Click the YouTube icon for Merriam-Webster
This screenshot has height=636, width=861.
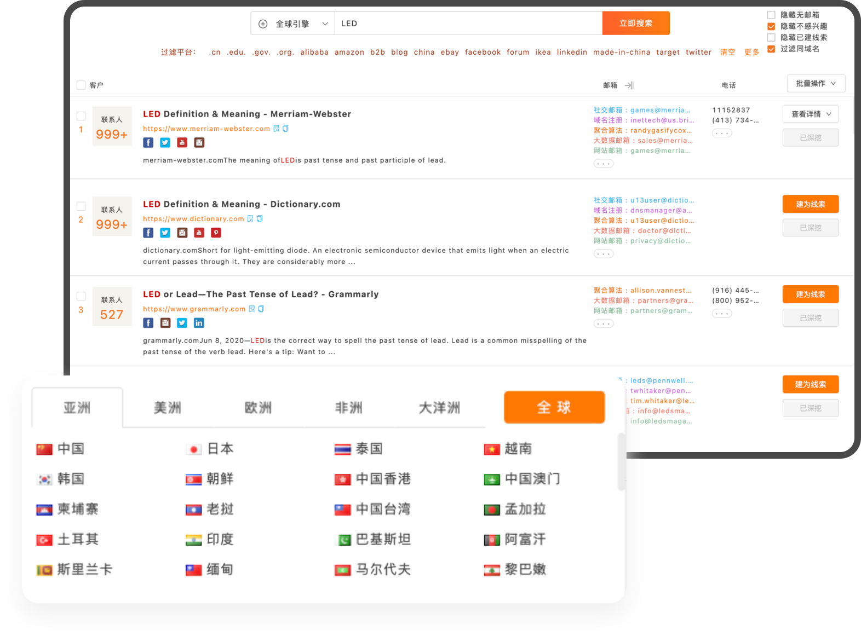coord(182,143)
